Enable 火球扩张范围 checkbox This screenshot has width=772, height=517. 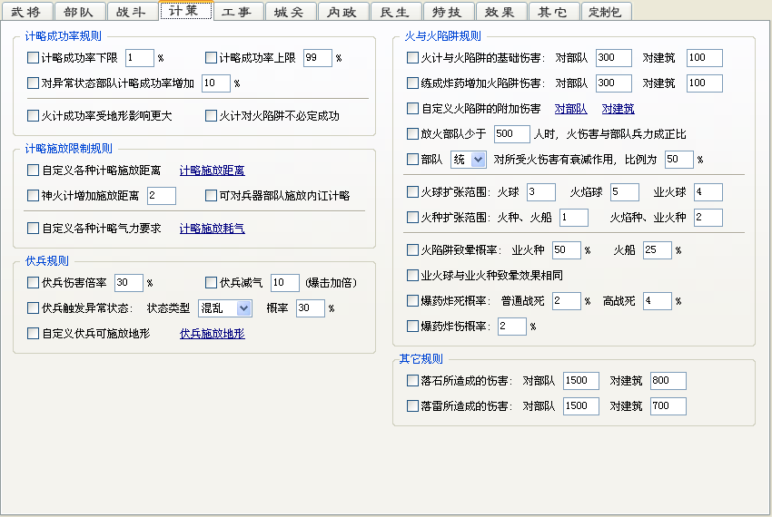(x=412, y=192)
